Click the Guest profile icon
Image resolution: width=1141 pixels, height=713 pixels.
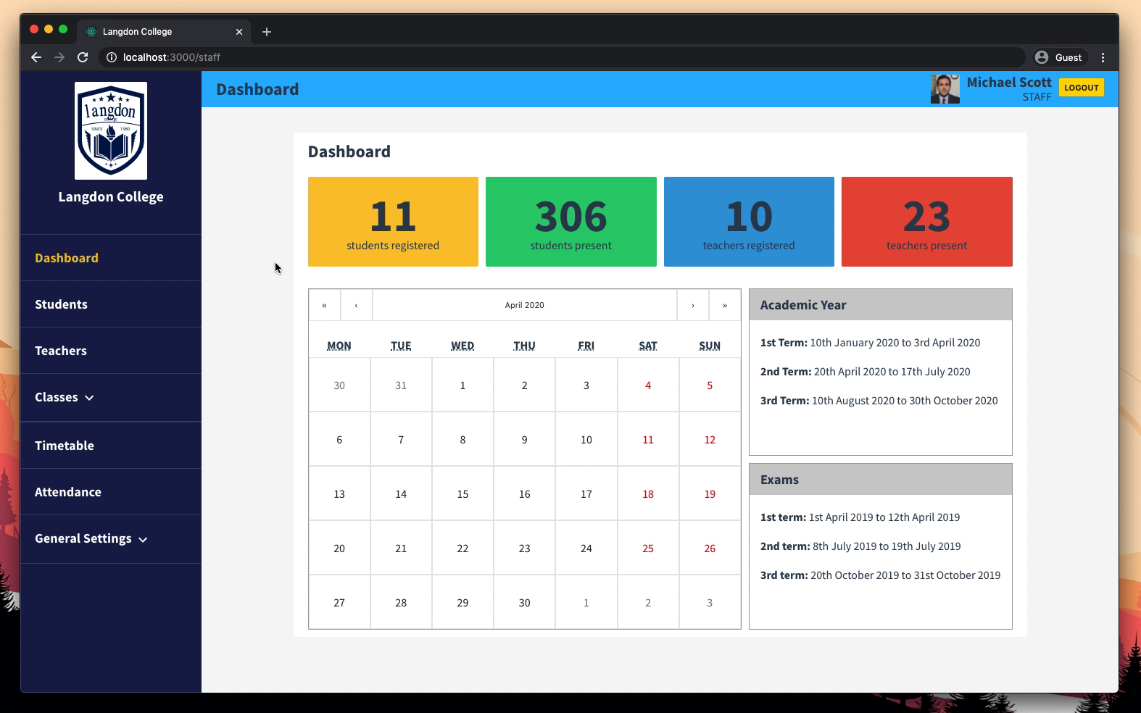coord(1042,57)
